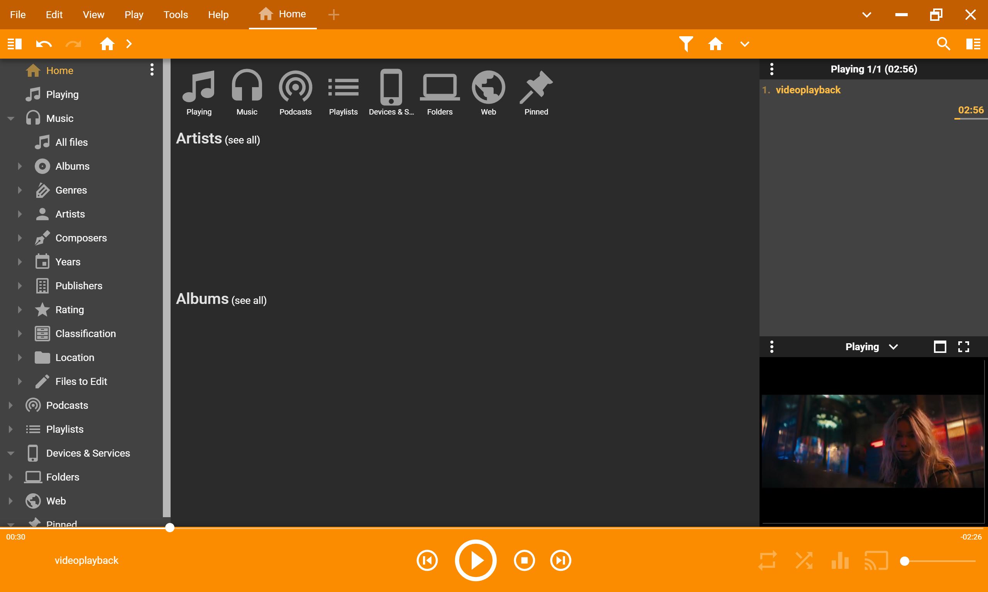Collapse the Music tree node

(11, 118)
